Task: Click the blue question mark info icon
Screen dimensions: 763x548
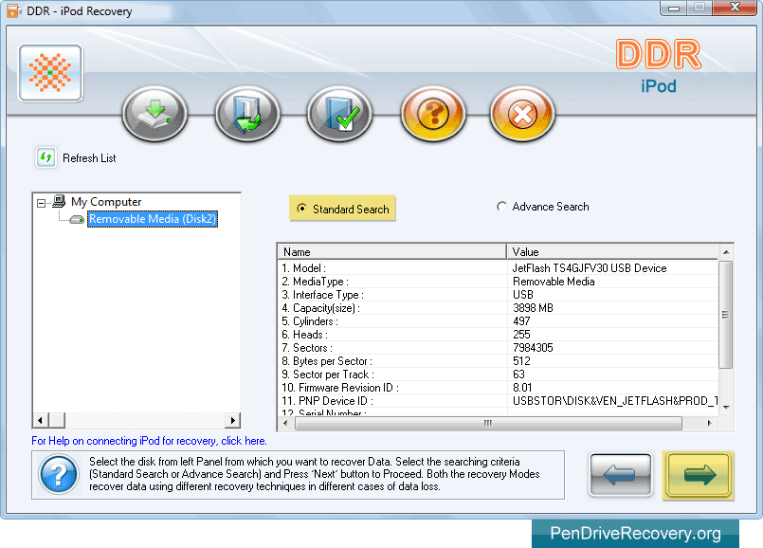Action: pos(59,474)
